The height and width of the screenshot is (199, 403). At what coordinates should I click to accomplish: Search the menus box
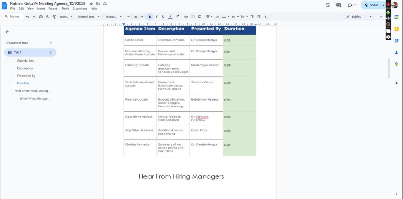(13, 16)
